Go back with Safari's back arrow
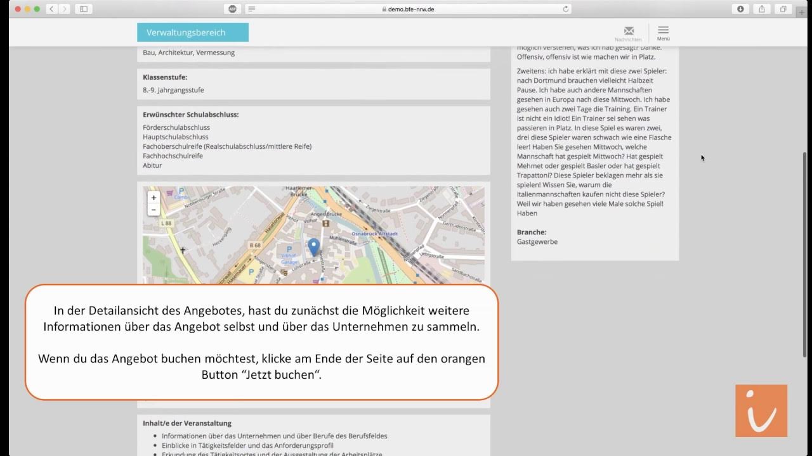This screenshot has height=456, width=812. [x=51, y=9]
